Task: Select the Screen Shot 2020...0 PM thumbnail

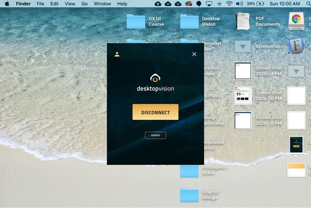Action: click(243, 95)
